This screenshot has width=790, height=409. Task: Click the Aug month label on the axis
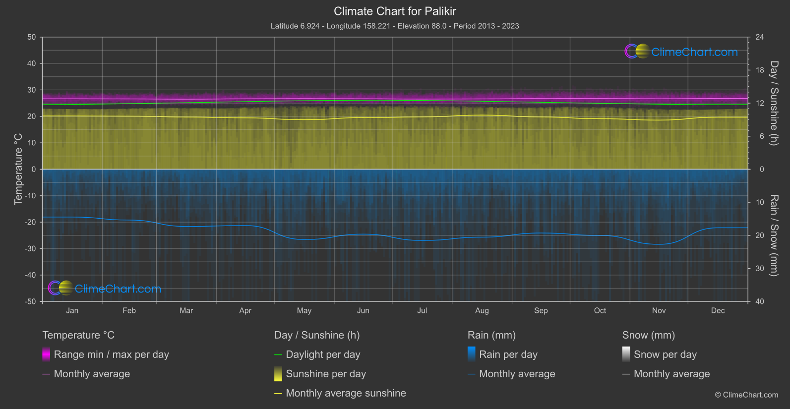[x=482, y=310]
